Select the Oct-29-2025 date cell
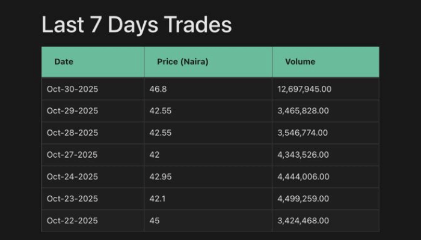 pyautogui.click(x=72, y=111)
